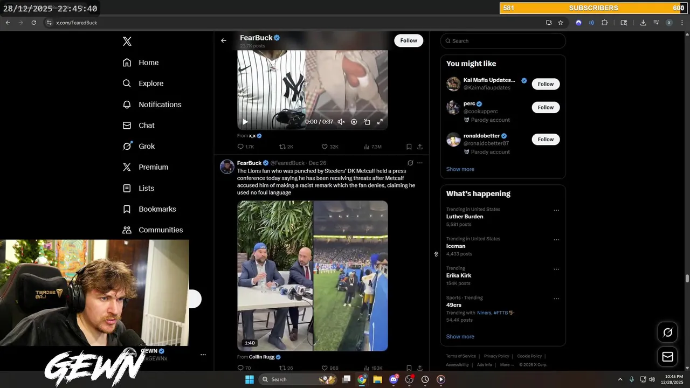Open the Windows Start menu
The height and width of the screenshot is (388, 690).
(250, 379)
